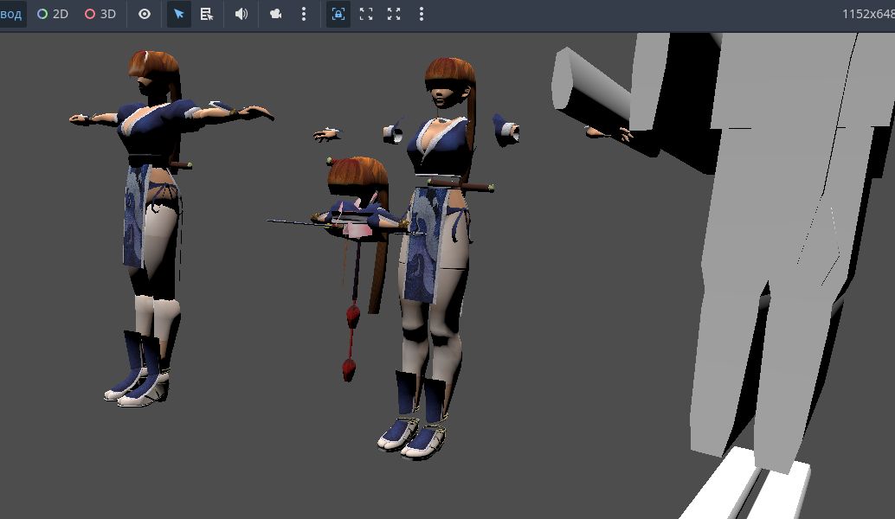Select stretch to fit icon

pos(394,14)
